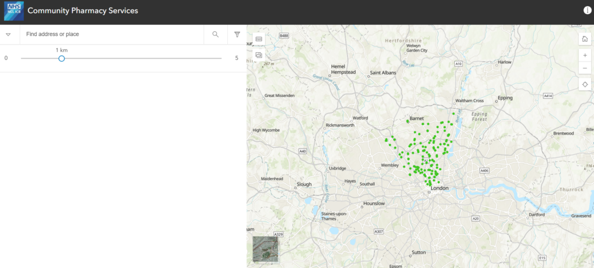Click the Great Missenden map label
Screen dimensions: 594x268
pos(280,96)
